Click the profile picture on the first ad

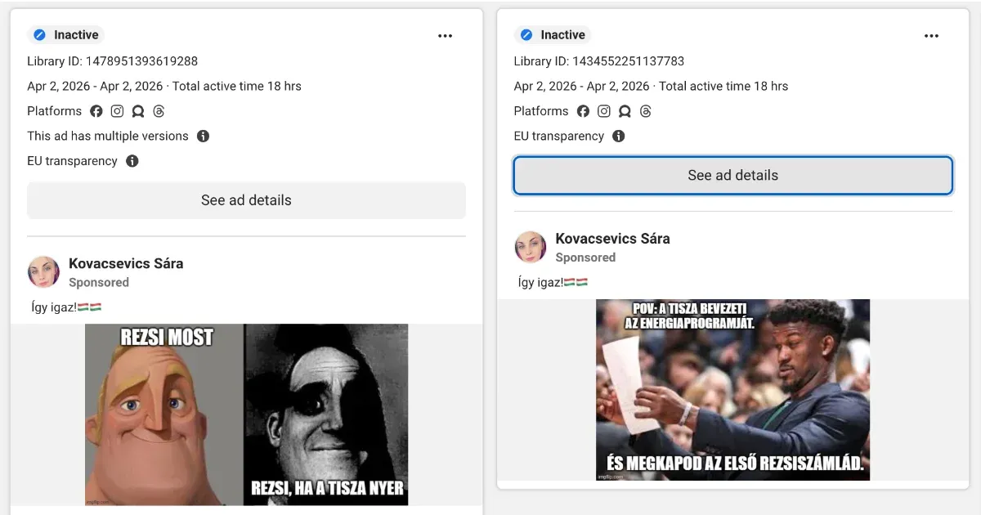[43, 271]
